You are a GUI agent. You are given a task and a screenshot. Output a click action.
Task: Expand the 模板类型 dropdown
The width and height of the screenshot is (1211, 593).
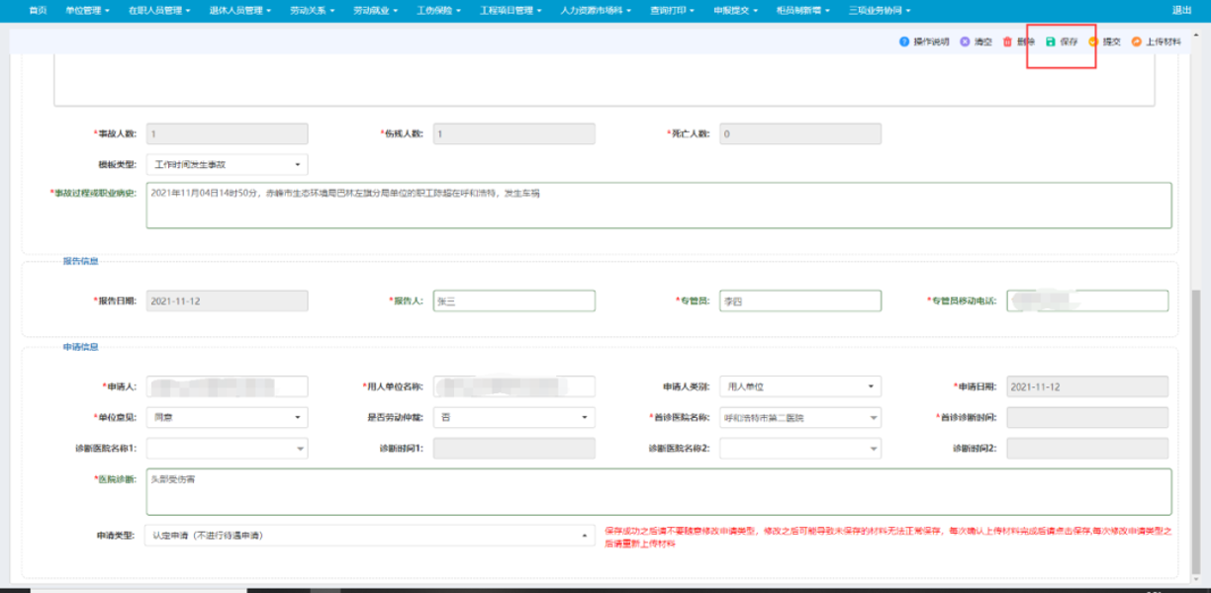coord(298,164)
